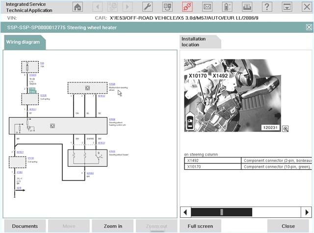Open the minimize-to-tray toolbar dropdown icon
The height and width of the screenshot is (233, 314).
(x=287, y=7)
